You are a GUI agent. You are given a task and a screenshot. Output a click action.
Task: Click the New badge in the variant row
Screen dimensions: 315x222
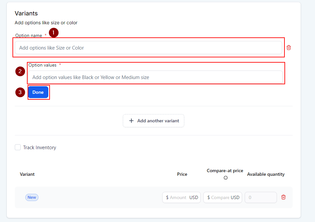pos(32,197)
